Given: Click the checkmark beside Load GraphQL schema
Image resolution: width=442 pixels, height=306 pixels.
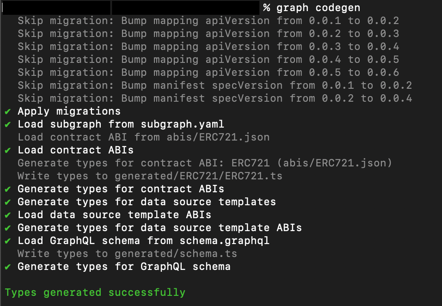Looking at the screenshot, I should (8, 241).
